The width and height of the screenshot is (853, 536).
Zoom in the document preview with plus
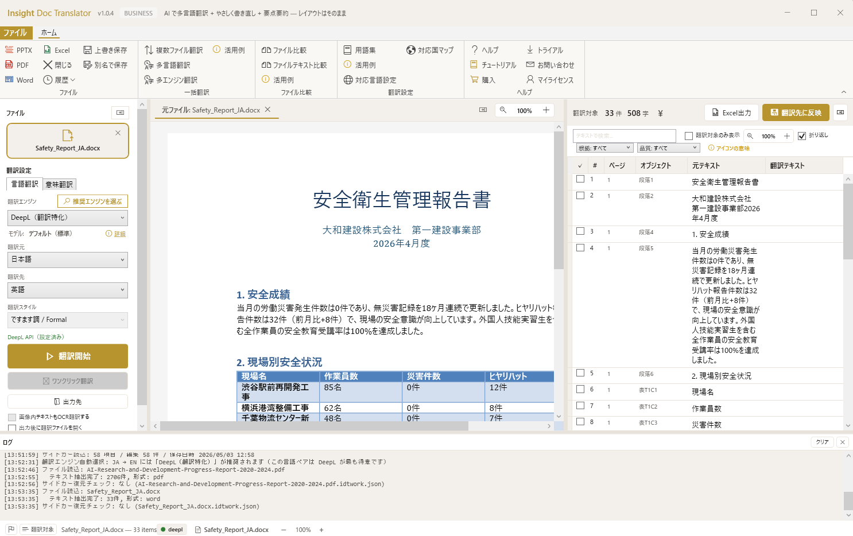click(x=546, y=110)
